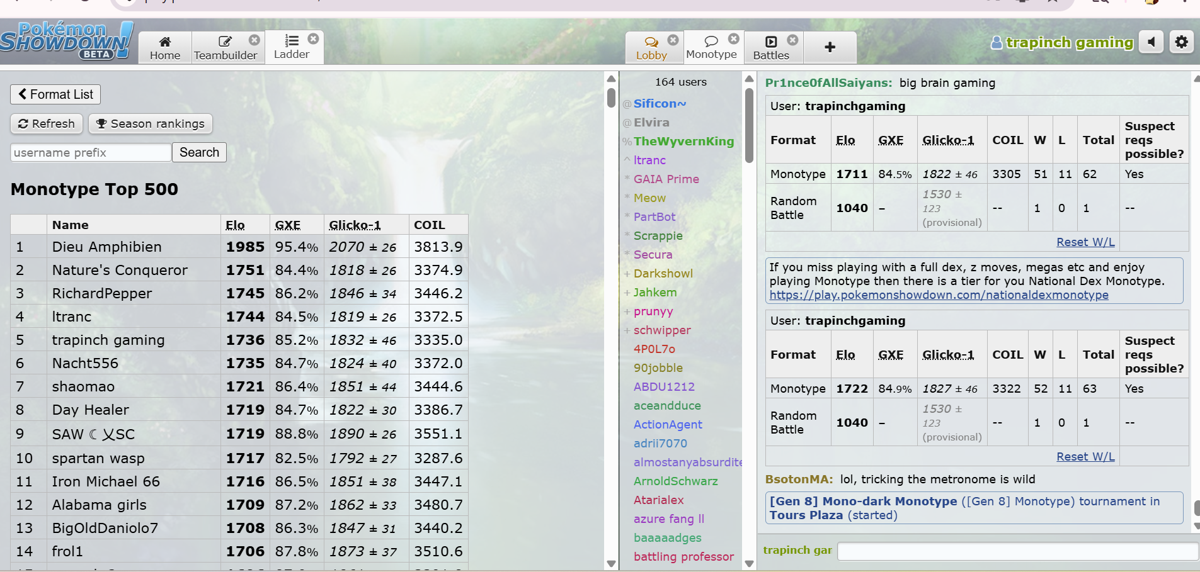Close the Teambuilder tab

[x=254, y=40]
